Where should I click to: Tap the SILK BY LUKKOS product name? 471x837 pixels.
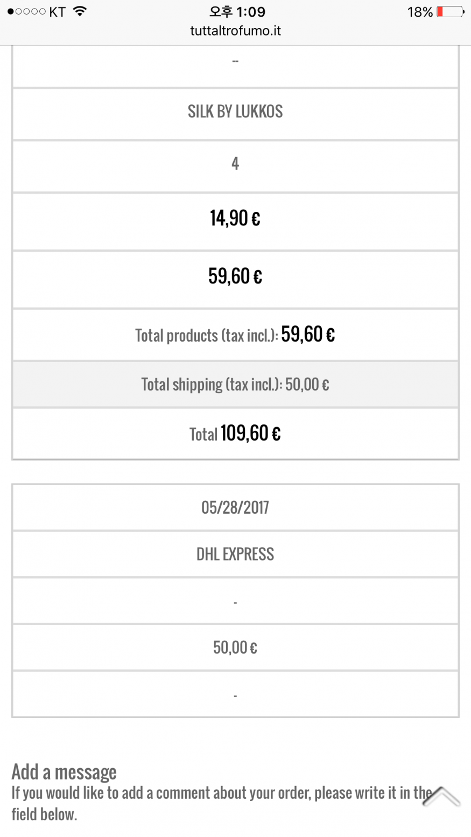point(235,112)
